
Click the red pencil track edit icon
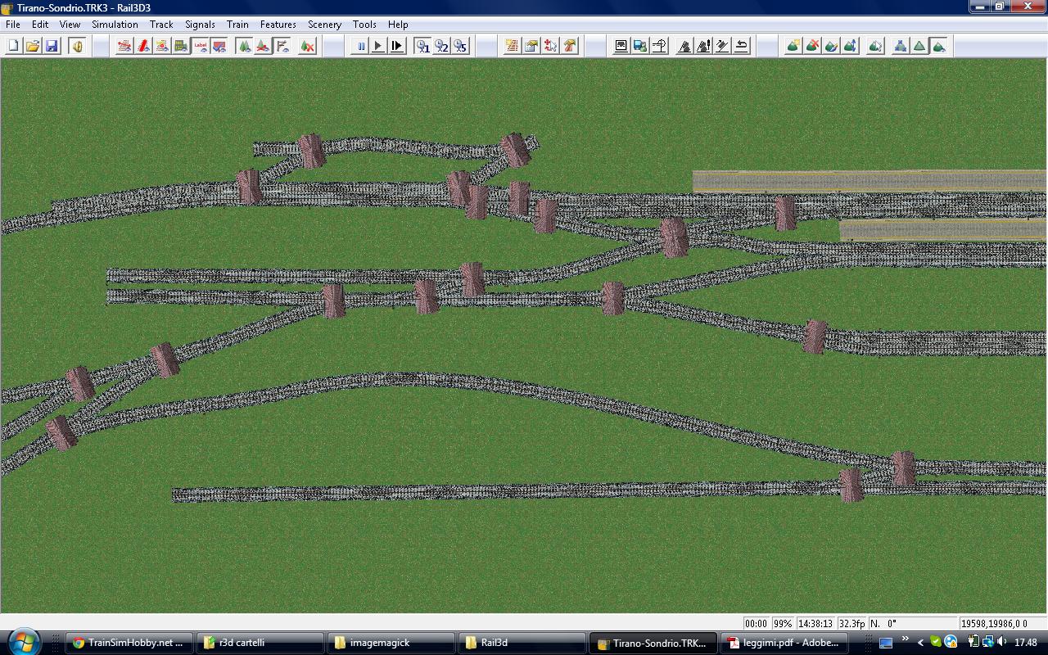pos(143,46)
